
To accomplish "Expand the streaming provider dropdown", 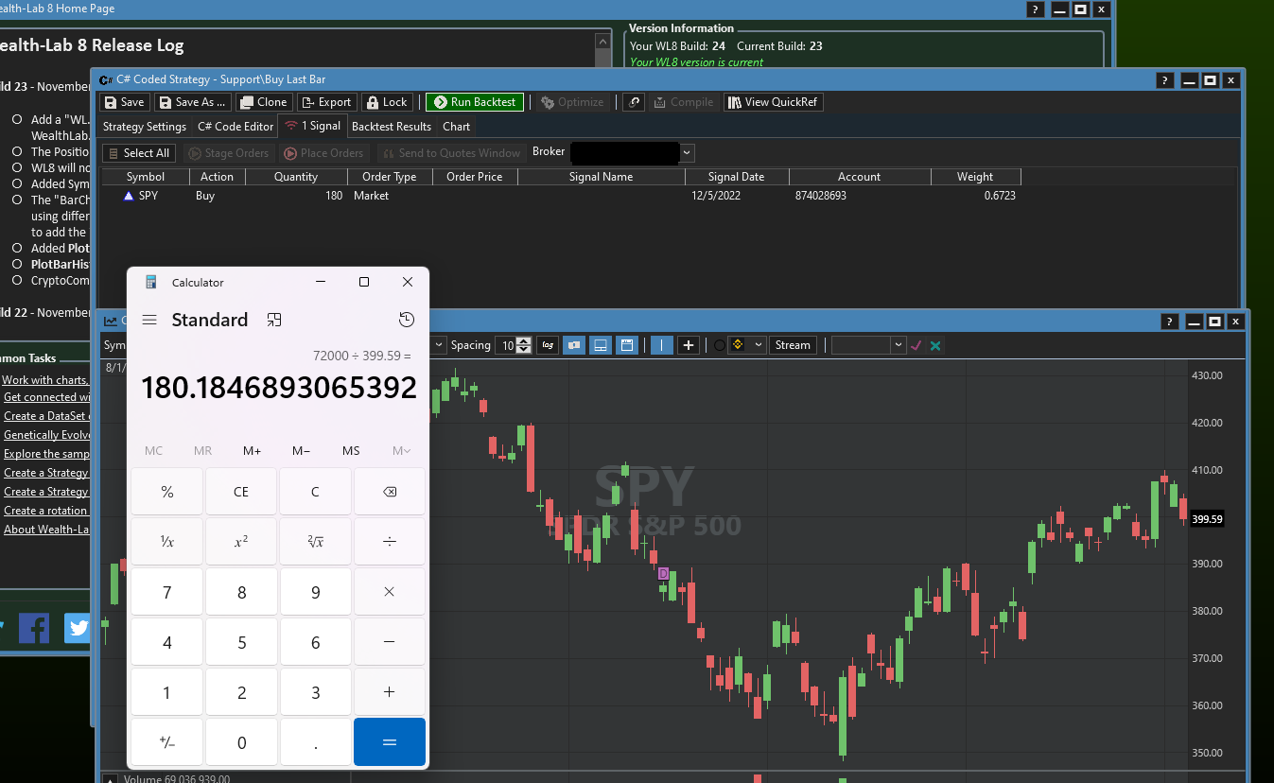I will click(x=759, y=345).
